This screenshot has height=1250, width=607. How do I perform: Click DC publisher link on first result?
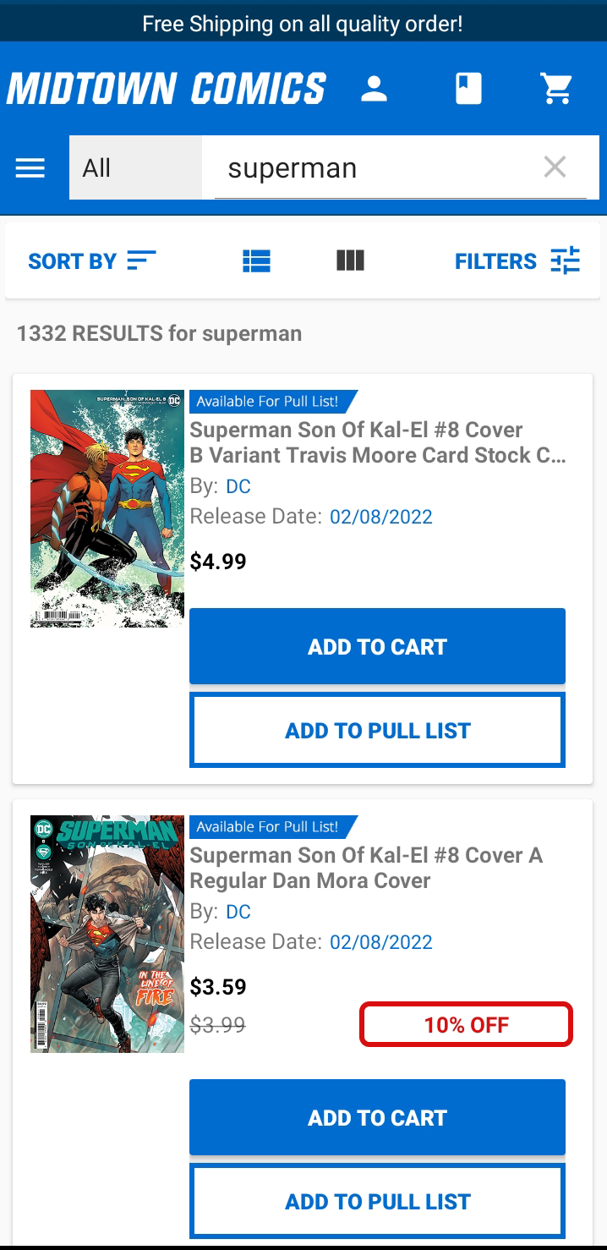coord(238,486)
